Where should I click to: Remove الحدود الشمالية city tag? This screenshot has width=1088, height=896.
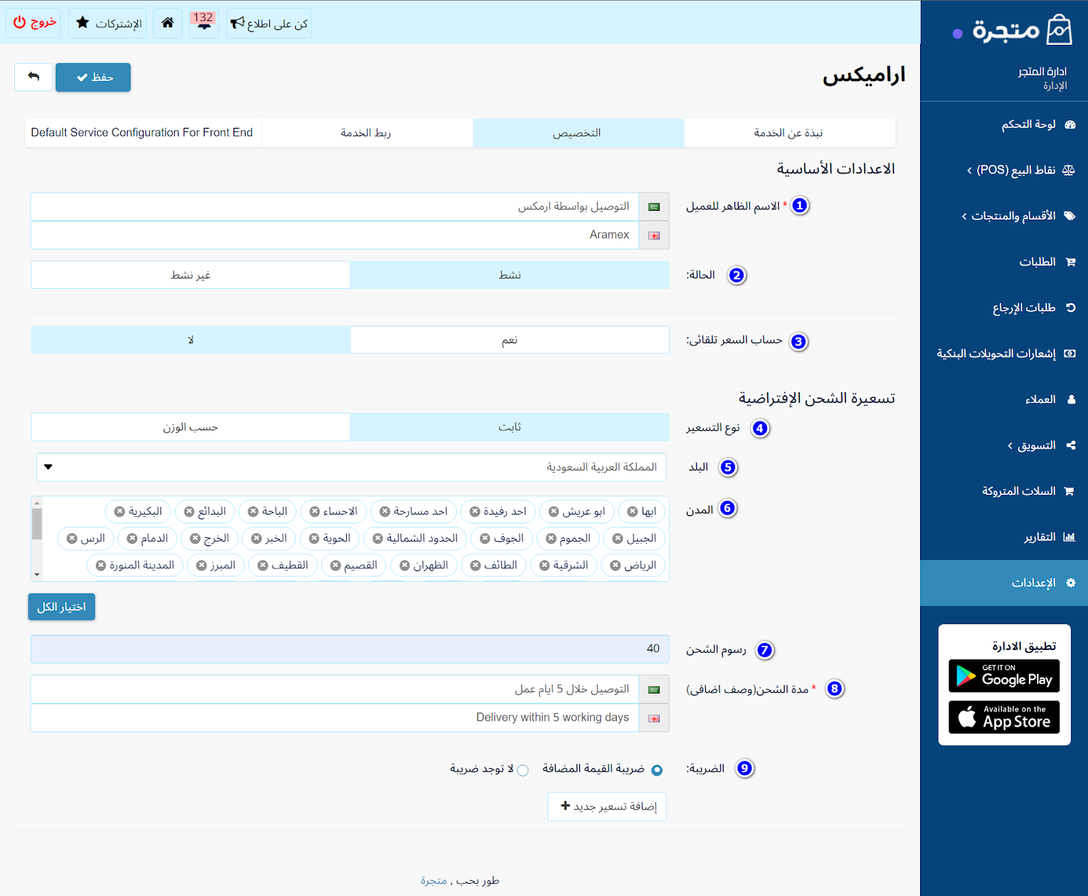[x=378, y=538]
